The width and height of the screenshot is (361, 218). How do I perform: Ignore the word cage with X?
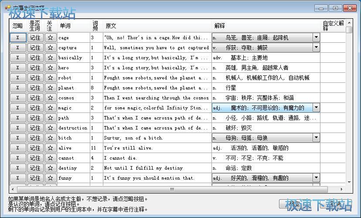[x=18, y=37]
